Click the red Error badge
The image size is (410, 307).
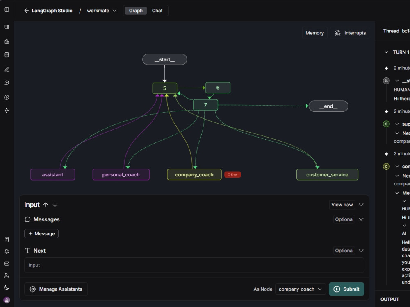click(x=232, y=174)
